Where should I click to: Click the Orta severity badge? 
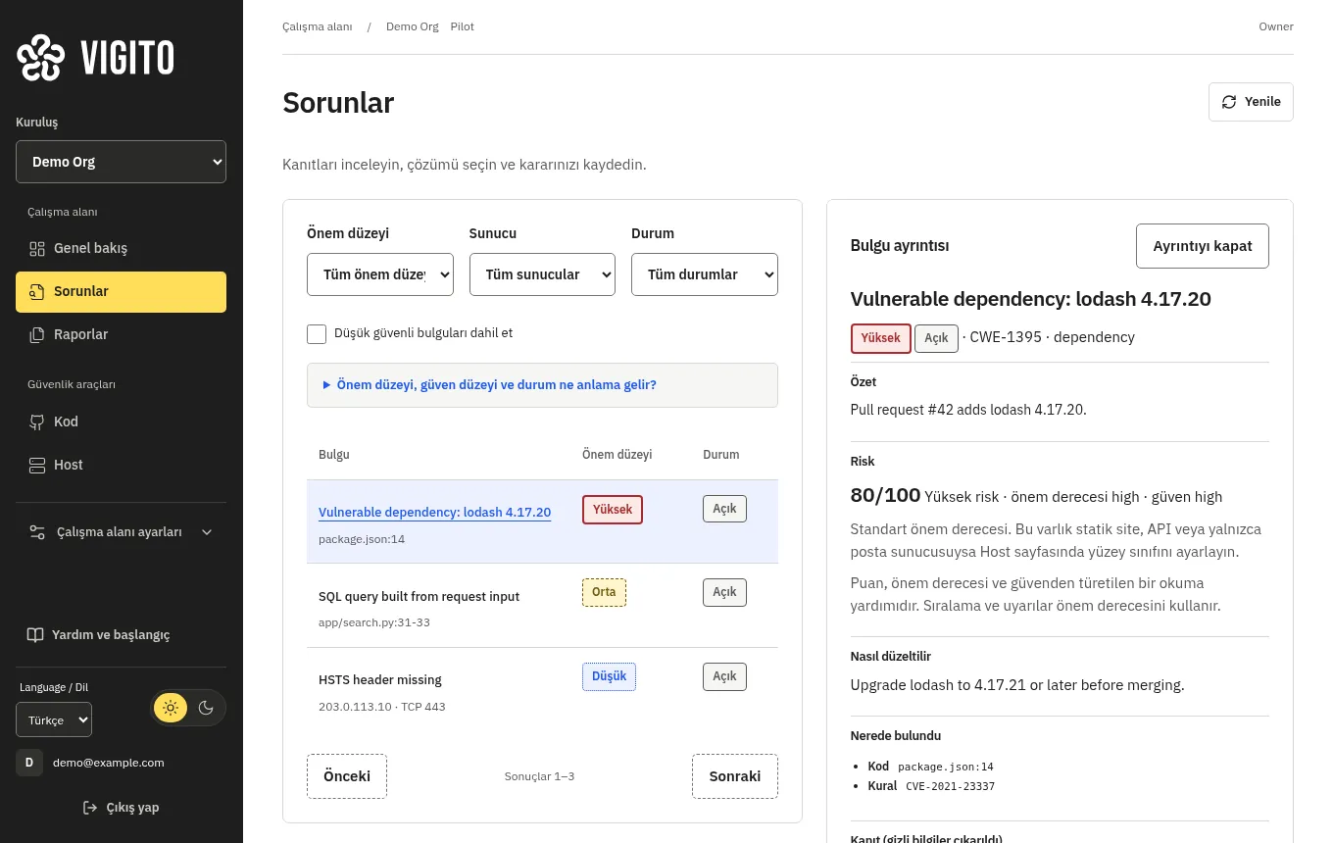coord(604,592)
